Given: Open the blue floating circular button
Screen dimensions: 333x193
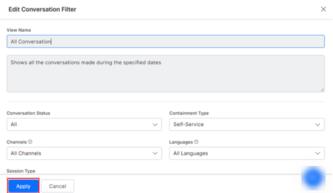Looking at the screenshot, I should (x=313, y=178).
